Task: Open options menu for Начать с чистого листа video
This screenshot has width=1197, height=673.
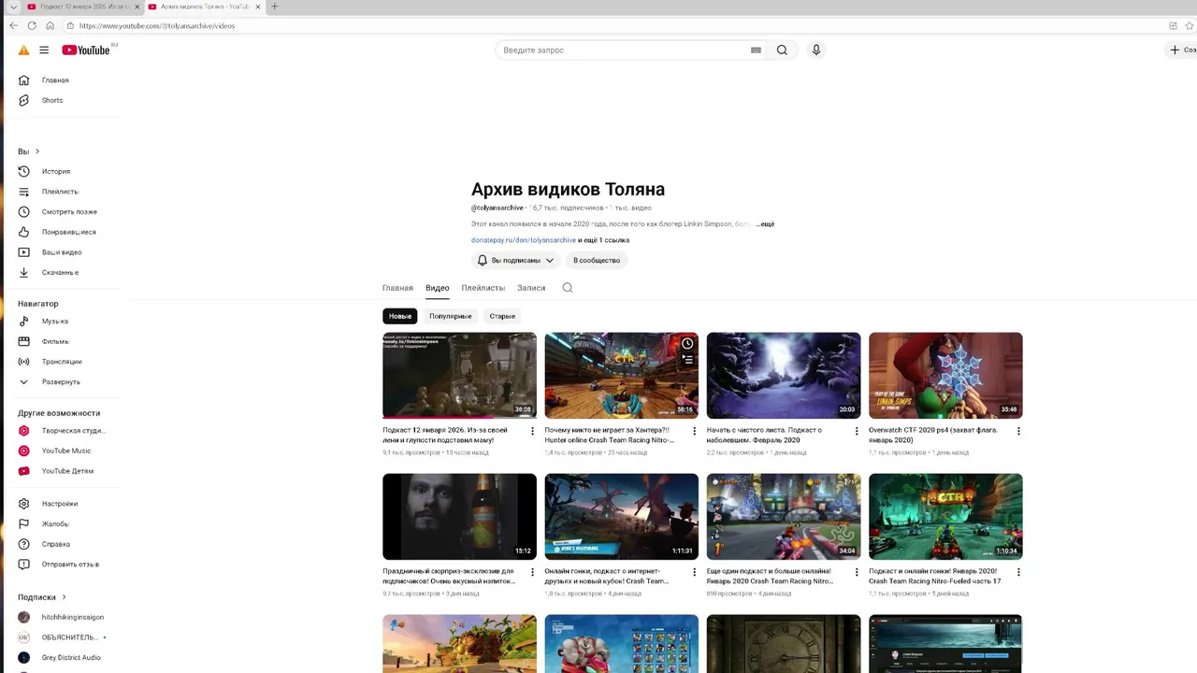Action: 857,431
